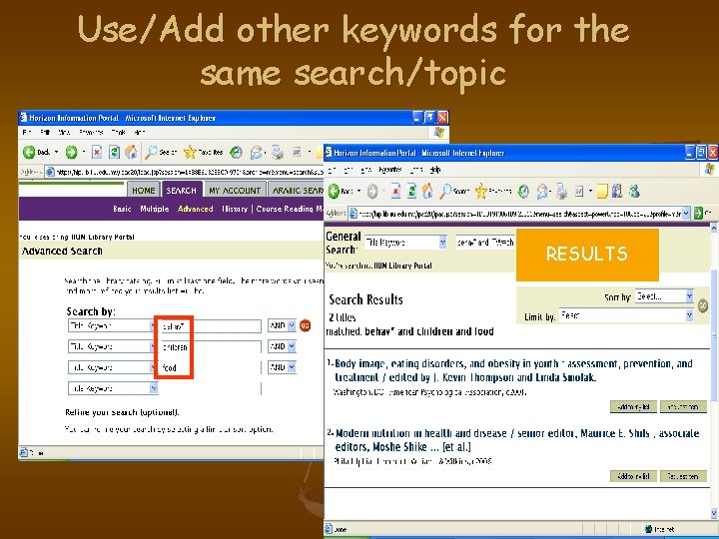
Task: Click the children keyword input field
Action: click(211, 346)
